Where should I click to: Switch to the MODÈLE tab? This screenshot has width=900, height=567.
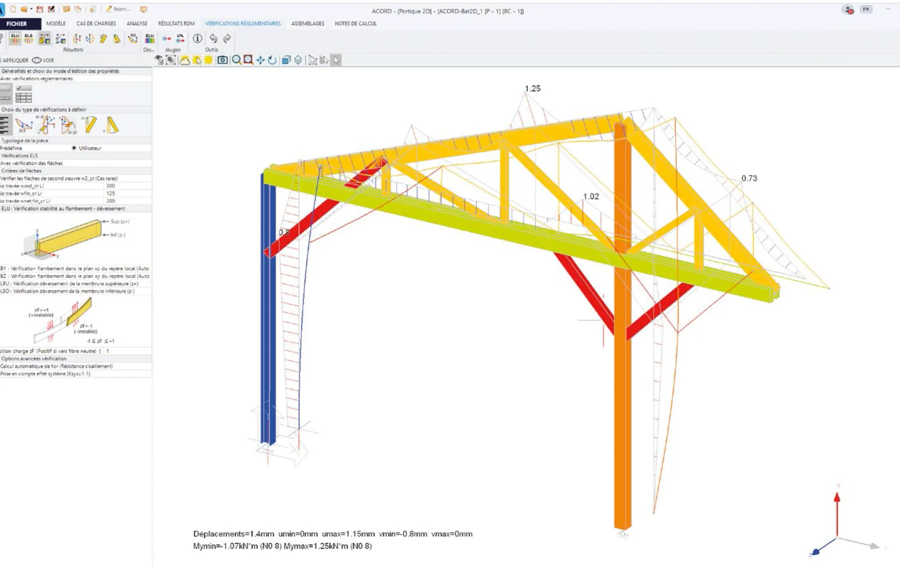[56, 24]
